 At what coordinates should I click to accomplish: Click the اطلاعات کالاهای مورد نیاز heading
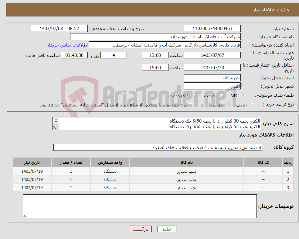pyautogui.click(x=266, y=135)
